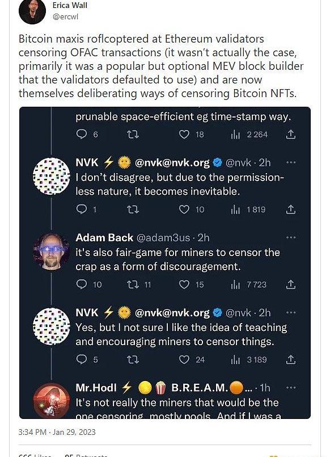Retweet Adam Back's tweet with 11 retweets
The image size is (330, 457).
pyautogui.click(x=133, y=284)
